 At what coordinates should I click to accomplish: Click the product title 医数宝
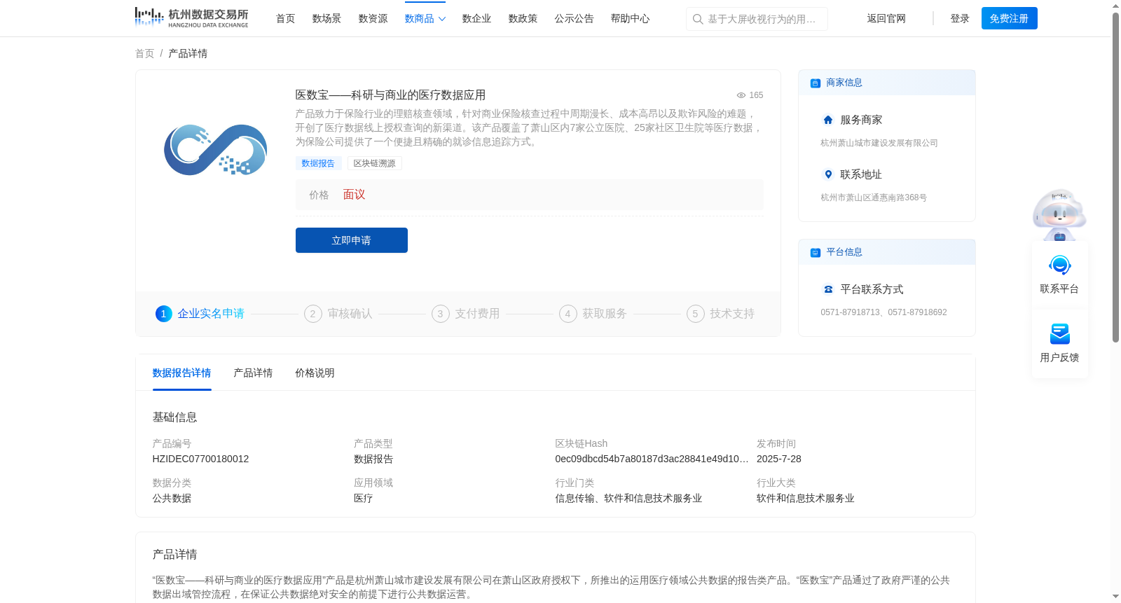pyautogui.click(x=391, y=95)
